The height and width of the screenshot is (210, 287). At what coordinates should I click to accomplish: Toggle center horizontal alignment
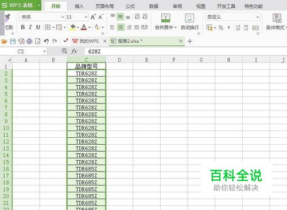pos(121,27)
